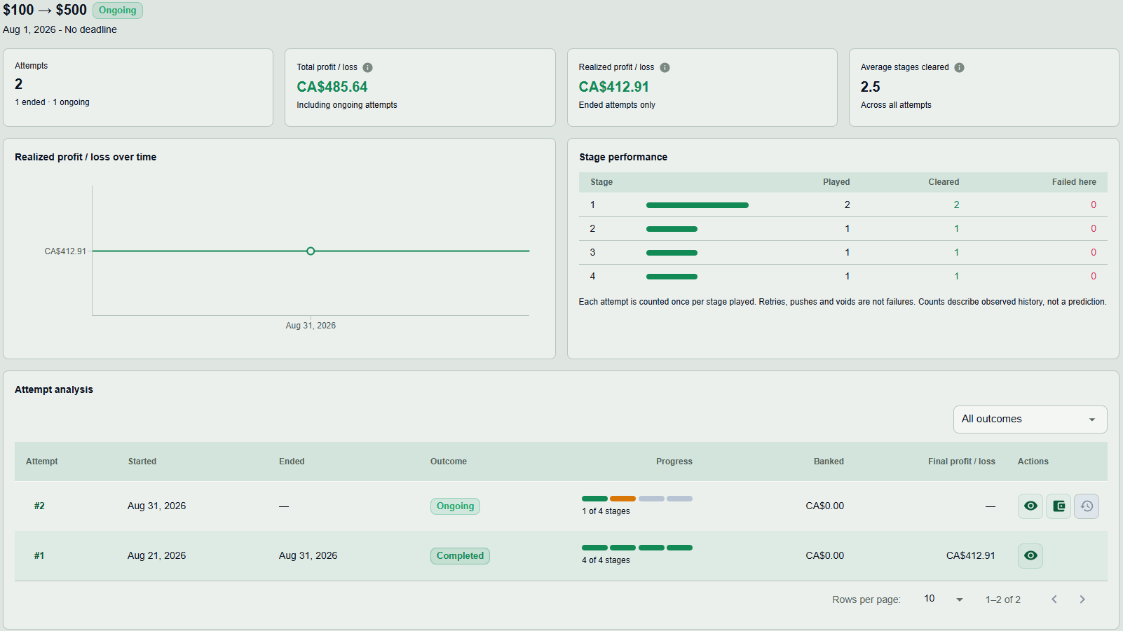This screenshot has width=1123, height=631.
Task: Click '4 of 4 stages' text
Action: click(606, 560)
